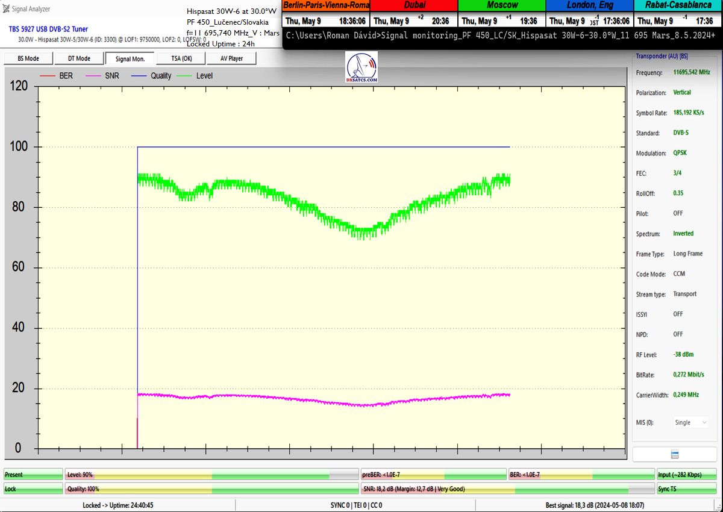
Task: Click the Signal Analyzer title bar icon
Action: pyautogui.click(x=6, y=9)
